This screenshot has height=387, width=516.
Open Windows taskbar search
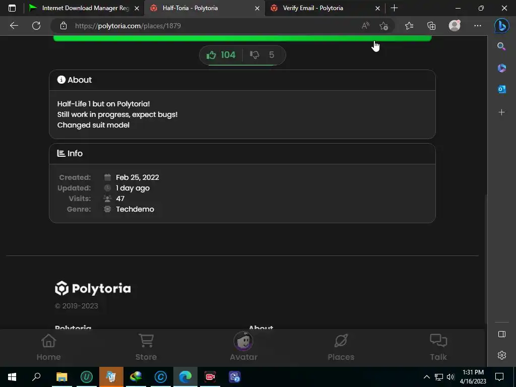click(36, 377)
